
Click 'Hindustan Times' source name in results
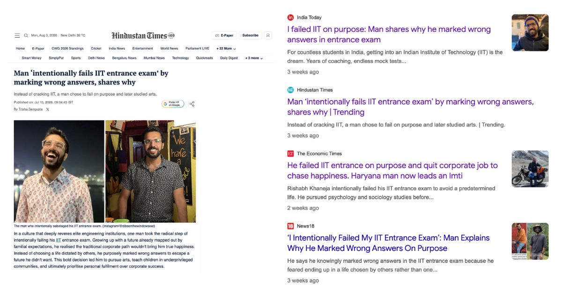point(315,90)
